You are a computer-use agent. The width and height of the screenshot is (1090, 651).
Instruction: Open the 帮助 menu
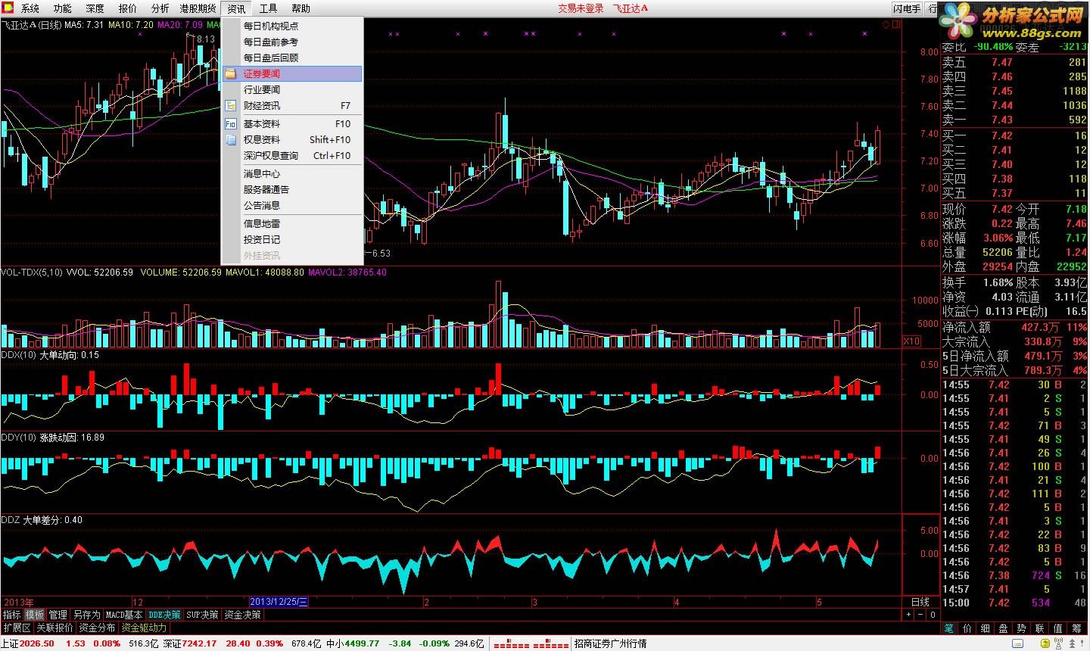[x=301, y=8]
